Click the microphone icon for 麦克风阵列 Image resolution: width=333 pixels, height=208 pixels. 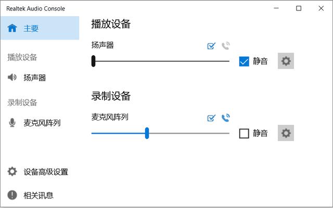point(12,123)
